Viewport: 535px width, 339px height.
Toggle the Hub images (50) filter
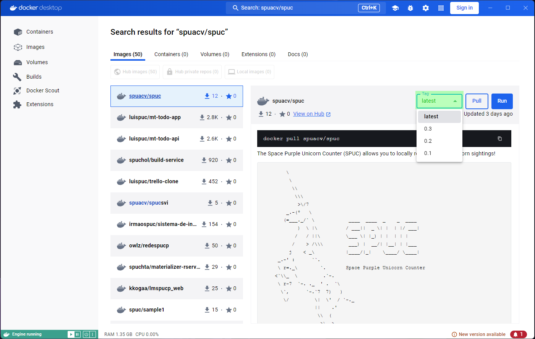(x=135, y=72)
